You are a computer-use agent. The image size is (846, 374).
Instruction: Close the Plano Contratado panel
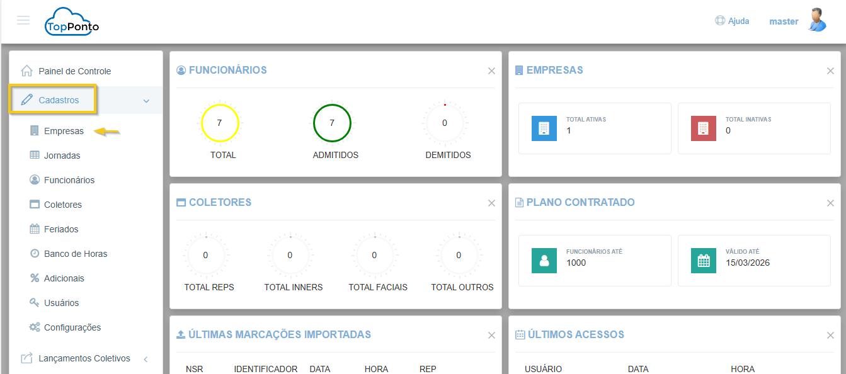[830, 203]
